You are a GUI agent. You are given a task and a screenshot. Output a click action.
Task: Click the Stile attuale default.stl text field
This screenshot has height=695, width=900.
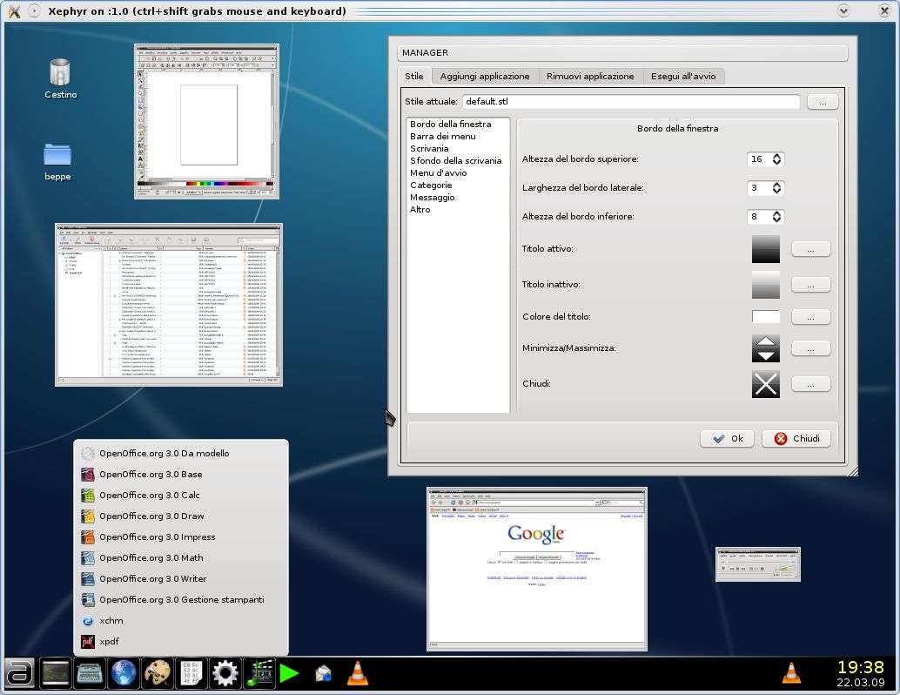point(630,102)
